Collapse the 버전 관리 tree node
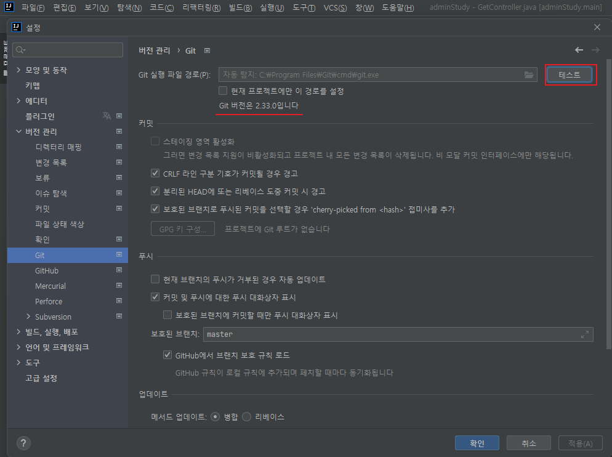Viewport: 612px width, 457px height. click(18, 132)
